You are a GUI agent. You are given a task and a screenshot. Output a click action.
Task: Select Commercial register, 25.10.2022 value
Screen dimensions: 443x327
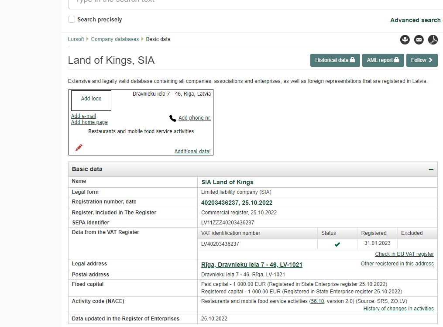click(239, 213)
